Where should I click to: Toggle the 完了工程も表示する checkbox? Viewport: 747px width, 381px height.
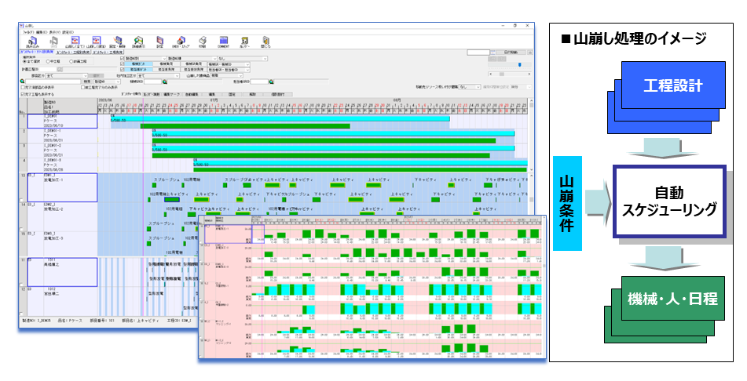click(23, 94)
